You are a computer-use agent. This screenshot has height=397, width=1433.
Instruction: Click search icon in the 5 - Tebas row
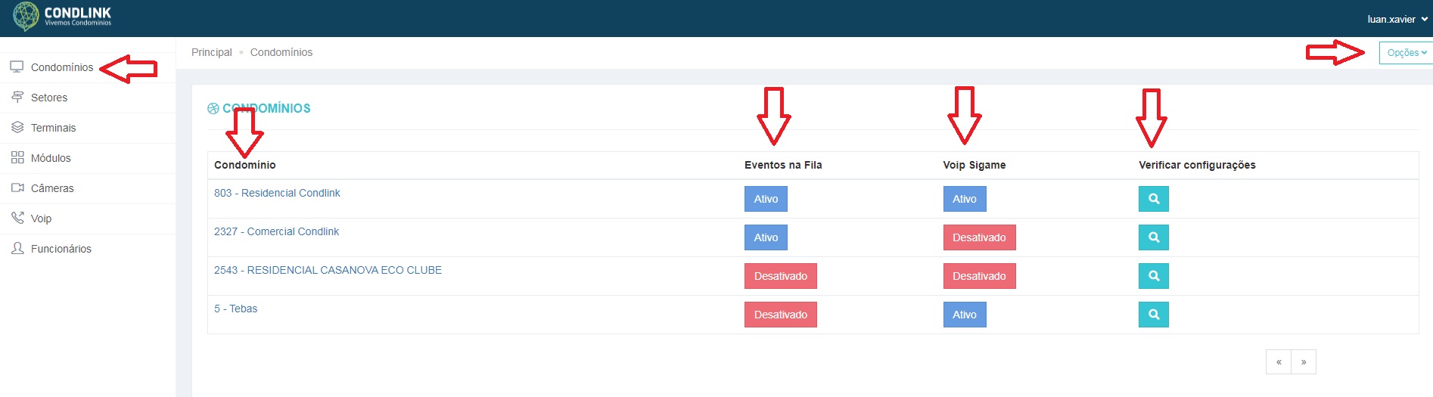coord(1153,315)
